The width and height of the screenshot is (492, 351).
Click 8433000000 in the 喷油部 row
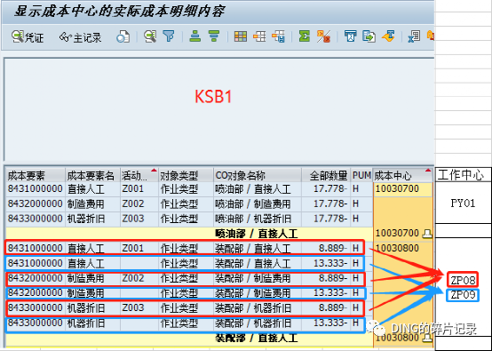point(35,219)
